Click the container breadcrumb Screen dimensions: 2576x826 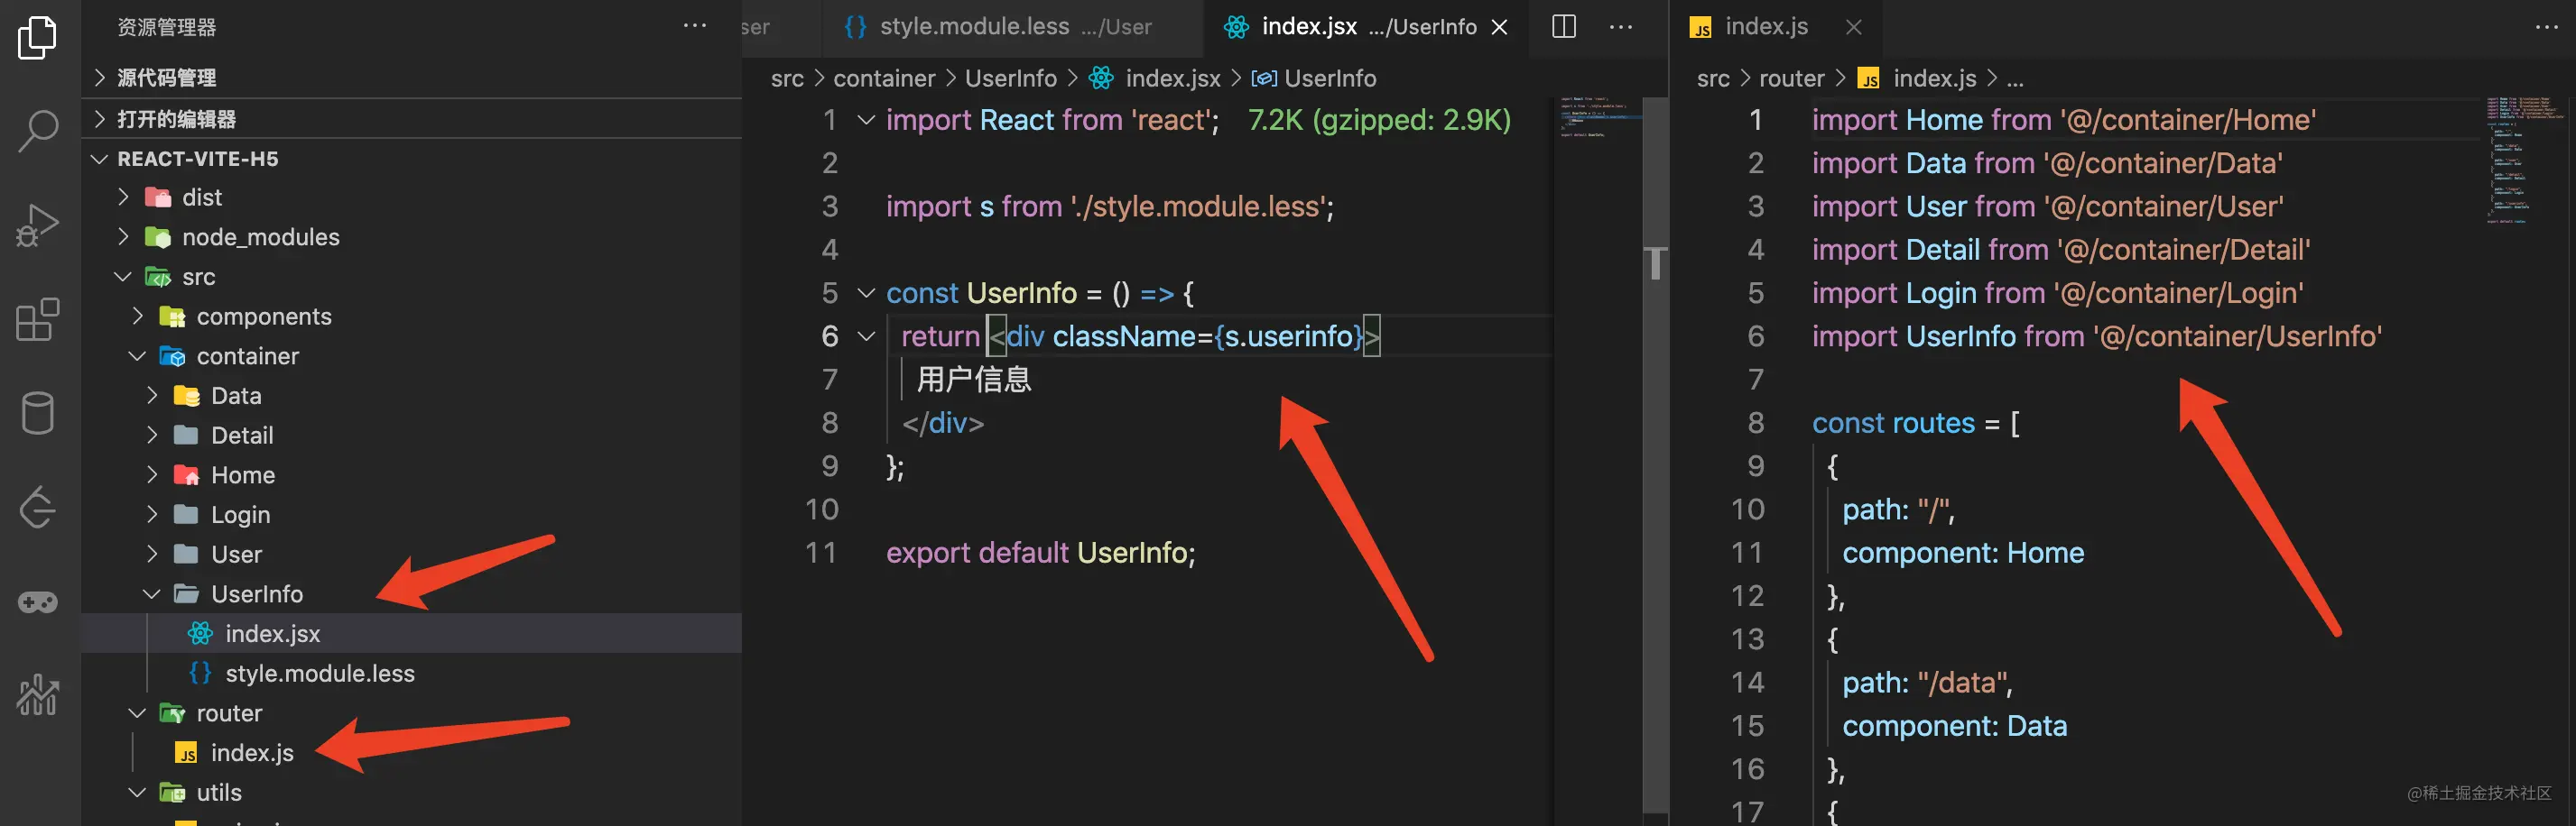(884, 78)
